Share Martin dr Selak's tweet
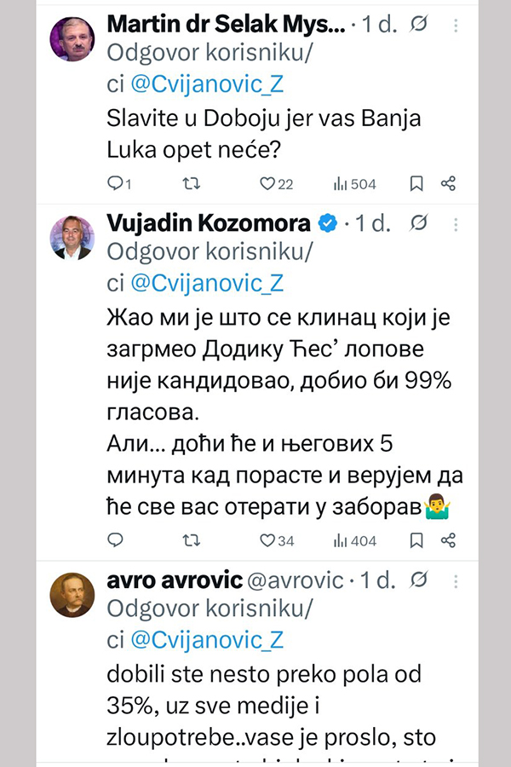Viewport: 511px width, 767px height. point(448,183)
